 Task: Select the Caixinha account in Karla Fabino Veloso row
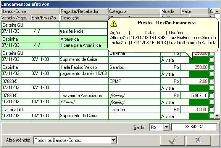pos(31,67)
